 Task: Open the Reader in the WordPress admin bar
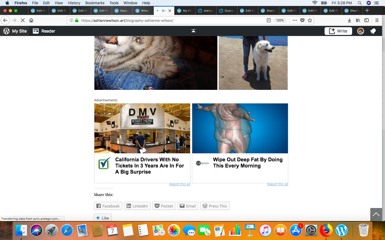pos(44,31)
